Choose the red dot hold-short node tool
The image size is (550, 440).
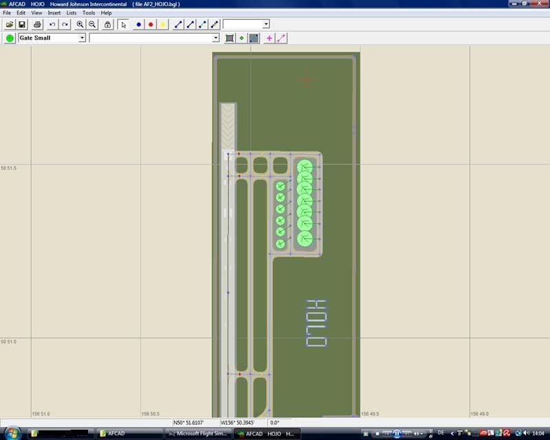pyautogui.click(x=151, y=25)
